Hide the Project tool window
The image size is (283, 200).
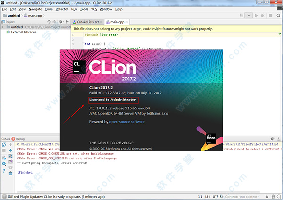(67, 22)
